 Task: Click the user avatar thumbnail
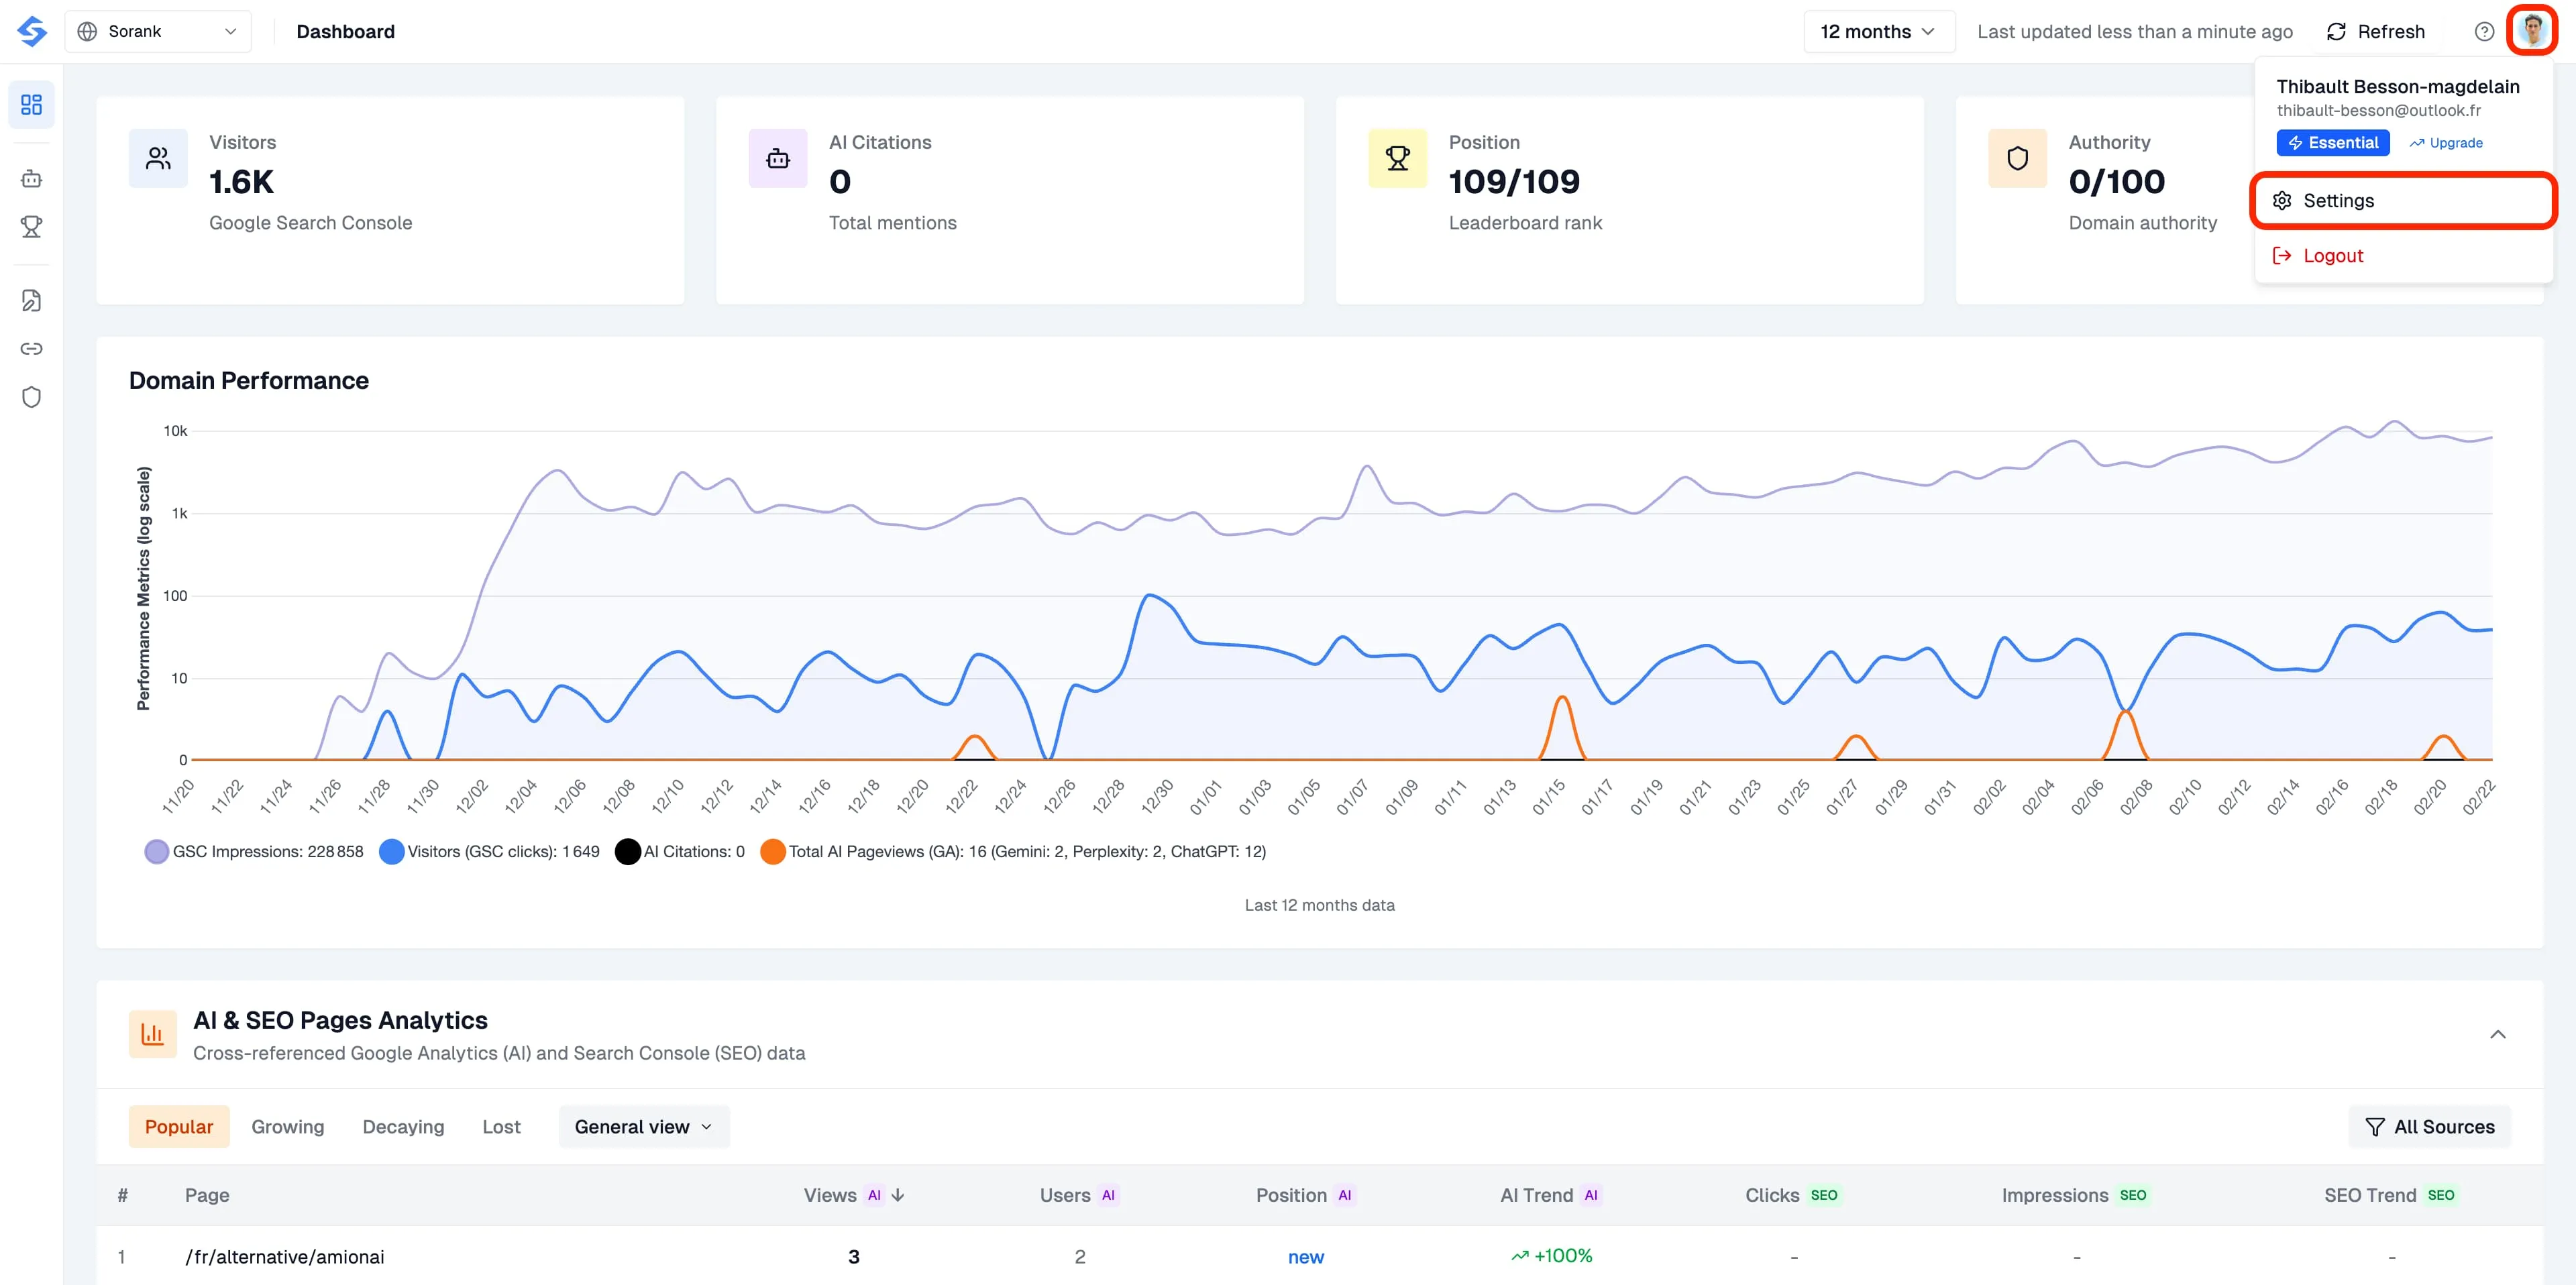(x=2531, y=31)
